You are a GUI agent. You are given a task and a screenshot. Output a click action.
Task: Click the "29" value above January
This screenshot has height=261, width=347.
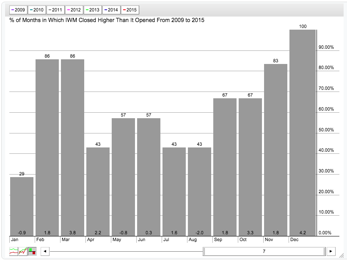coord(22,174)
